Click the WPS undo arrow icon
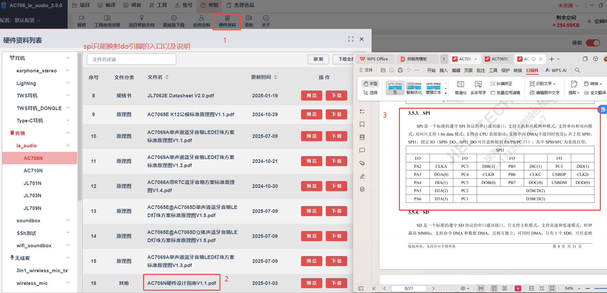 point(409,70)
